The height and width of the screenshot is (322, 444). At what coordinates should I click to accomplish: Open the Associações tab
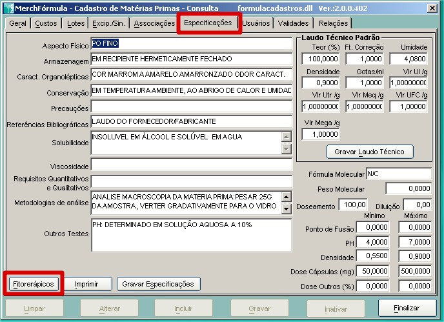(154, 23)
